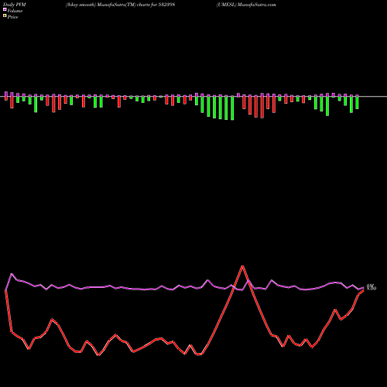
Task: Click the '(UMESL) MunafaSutra.com' title text
Action: point(246,5)
